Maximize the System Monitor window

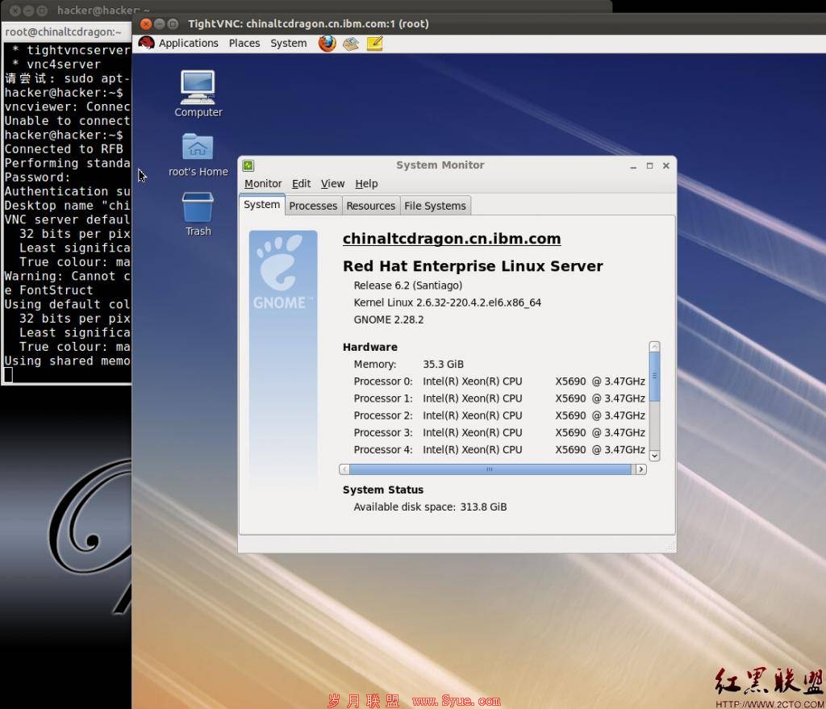tap(649, 165)
